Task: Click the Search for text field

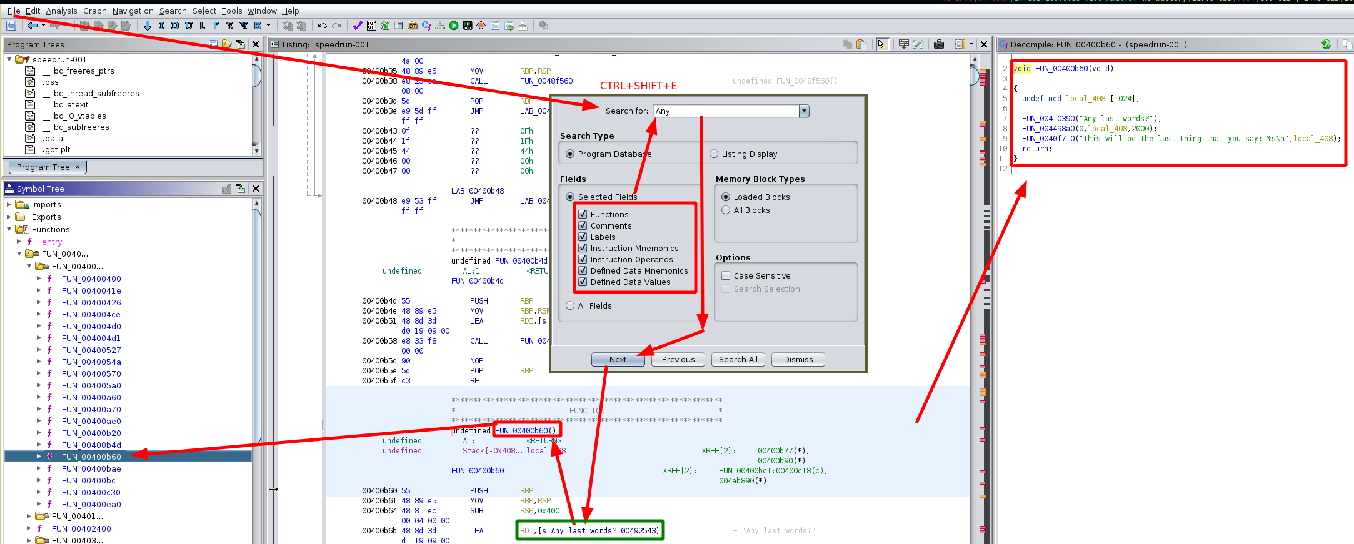Action: coord(726,111)
